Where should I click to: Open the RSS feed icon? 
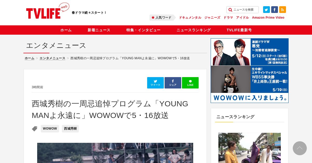(283, 10)
